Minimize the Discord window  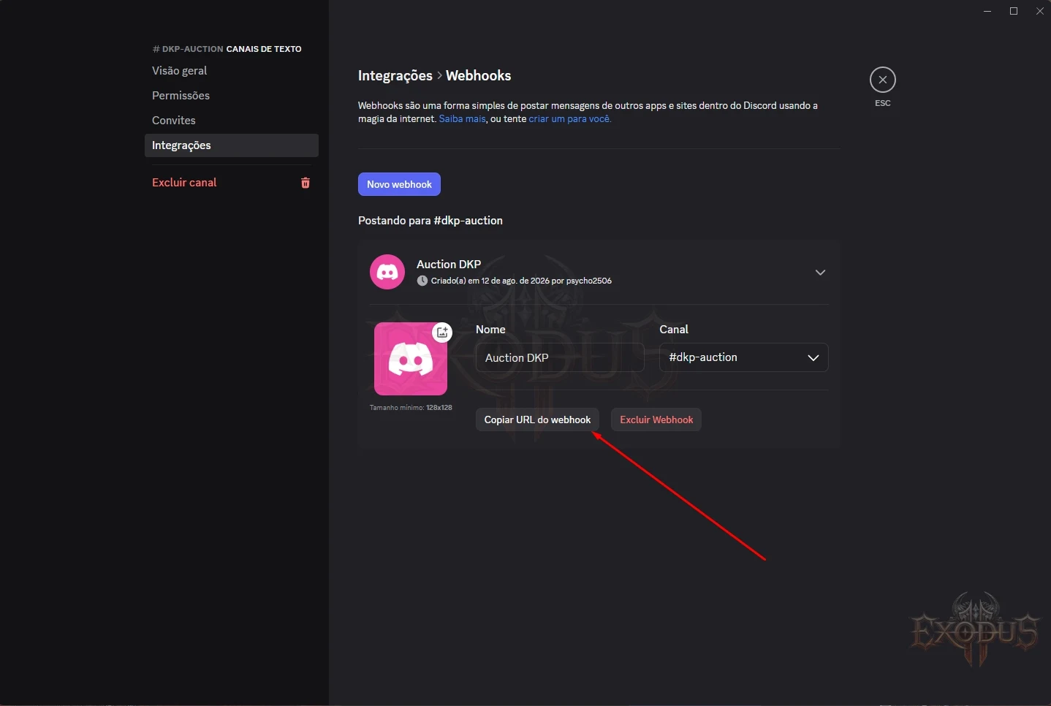(x=987, y=11)
